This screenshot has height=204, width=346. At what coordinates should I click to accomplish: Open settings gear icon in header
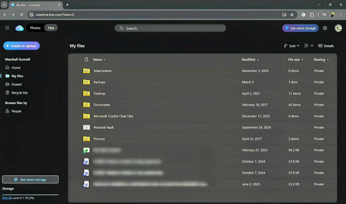tap(325, 28)
